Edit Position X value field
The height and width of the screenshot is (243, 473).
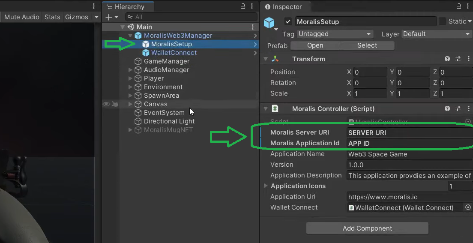(x=370, y=72)
